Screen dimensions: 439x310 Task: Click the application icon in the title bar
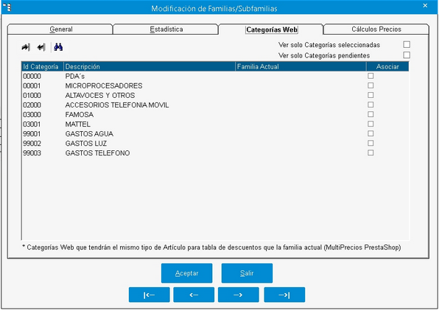pos(7,7)
